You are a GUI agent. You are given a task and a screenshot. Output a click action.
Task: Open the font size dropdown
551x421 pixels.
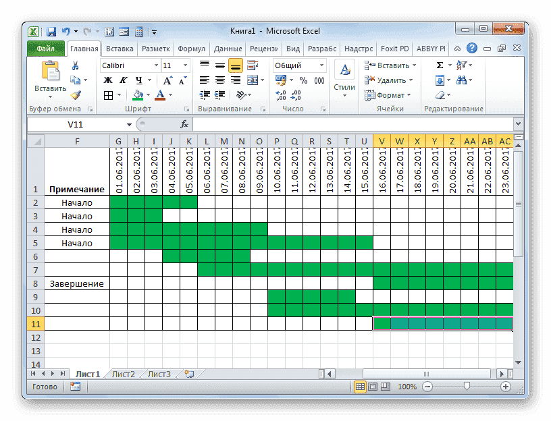[x=184, y=65]
